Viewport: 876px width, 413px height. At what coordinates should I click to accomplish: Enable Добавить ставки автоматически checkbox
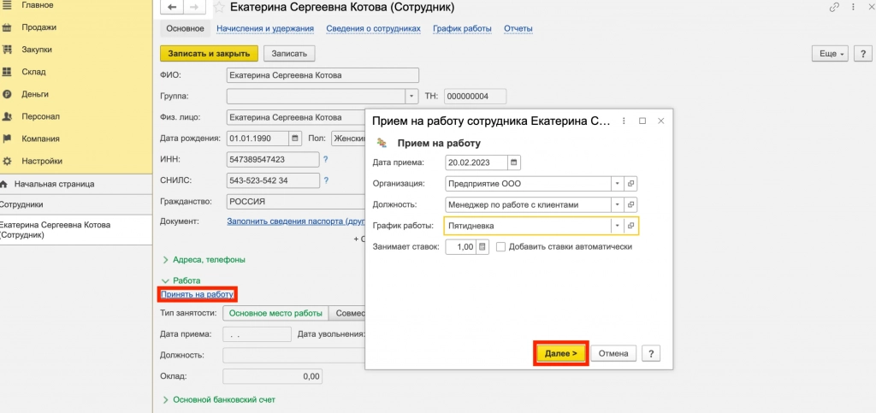[x=500, y=246]
